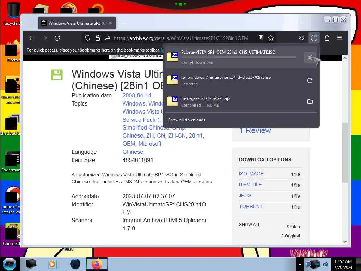Screen dimensions: 361x271
Task: Show hidden system tray icons
Action: point(300,264)
